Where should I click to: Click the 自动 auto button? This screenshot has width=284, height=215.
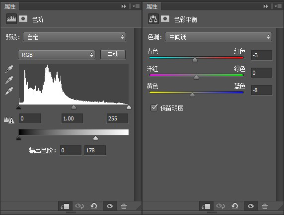pyautogui.click(x=113, y=54)
